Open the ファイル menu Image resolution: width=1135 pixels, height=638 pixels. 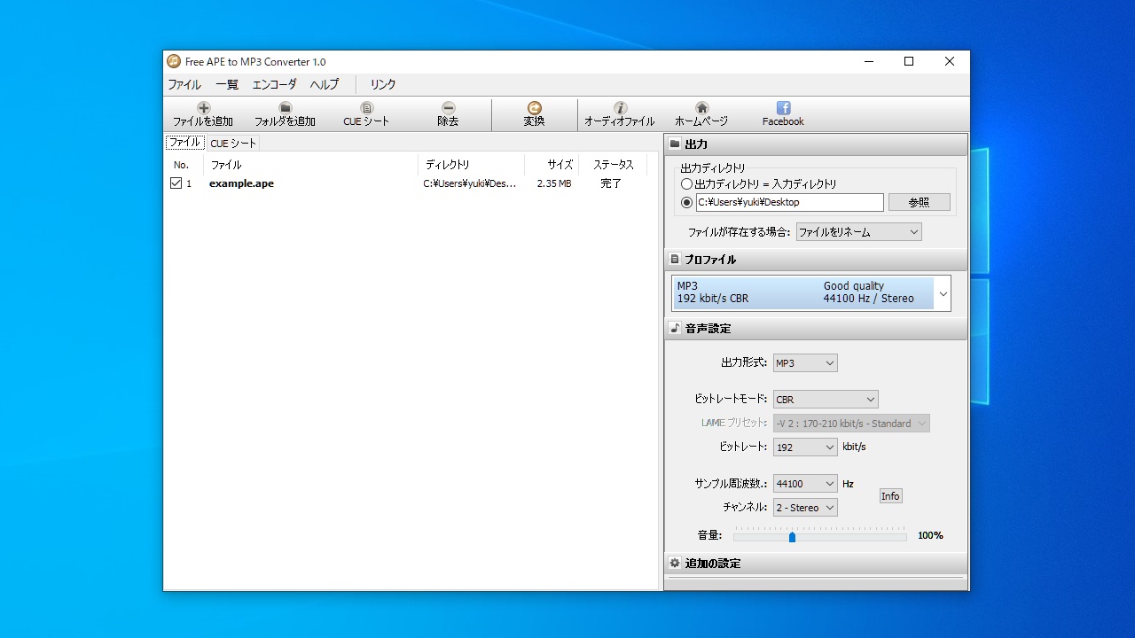coord(184,85)
